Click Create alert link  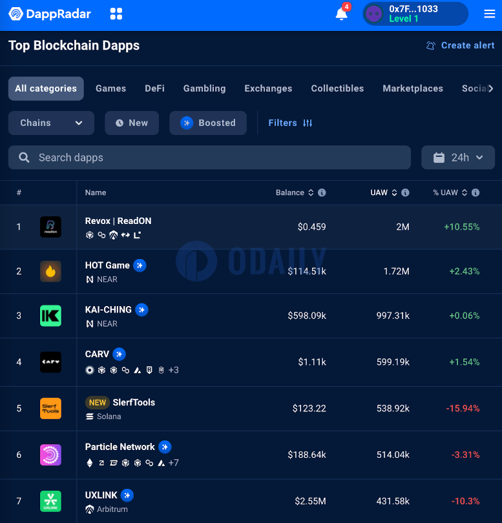point(460,45)
